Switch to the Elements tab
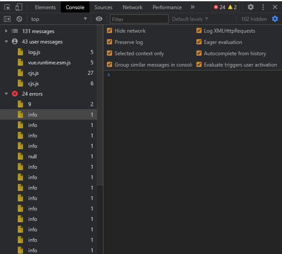Screen dimensions: 282x254 45,7
